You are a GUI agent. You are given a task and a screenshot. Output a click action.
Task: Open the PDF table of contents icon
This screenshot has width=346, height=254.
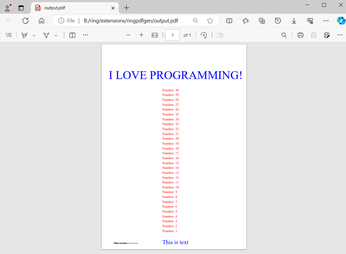click(9, 35)
